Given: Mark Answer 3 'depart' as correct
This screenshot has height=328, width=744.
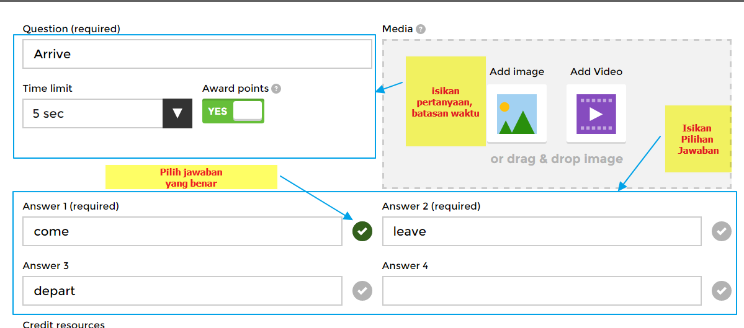Looking at the screenshot, I should click(362, 291).
